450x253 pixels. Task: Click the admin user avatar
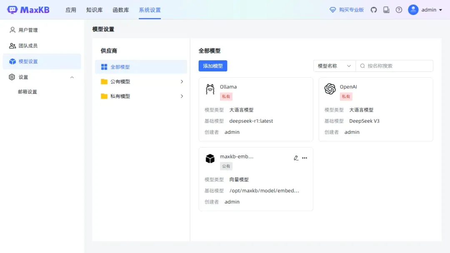pyautogui.click(x=413, y=10)
